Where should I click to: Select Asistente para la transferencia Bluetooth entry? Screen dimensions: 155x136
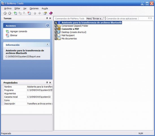coord(91,23)
